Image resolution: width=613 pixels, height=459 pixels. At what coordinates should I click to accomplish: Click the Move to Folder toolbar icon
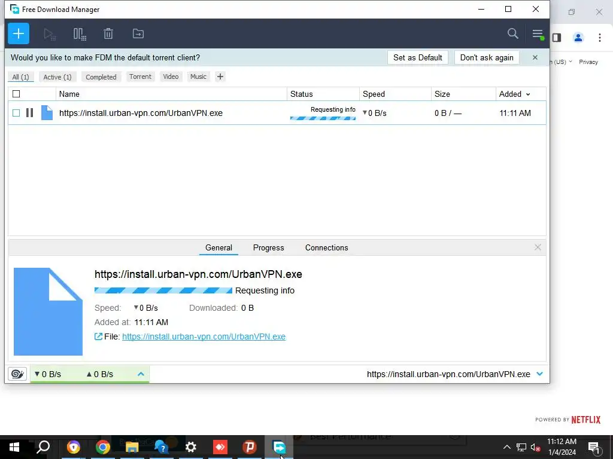(138, 33)
